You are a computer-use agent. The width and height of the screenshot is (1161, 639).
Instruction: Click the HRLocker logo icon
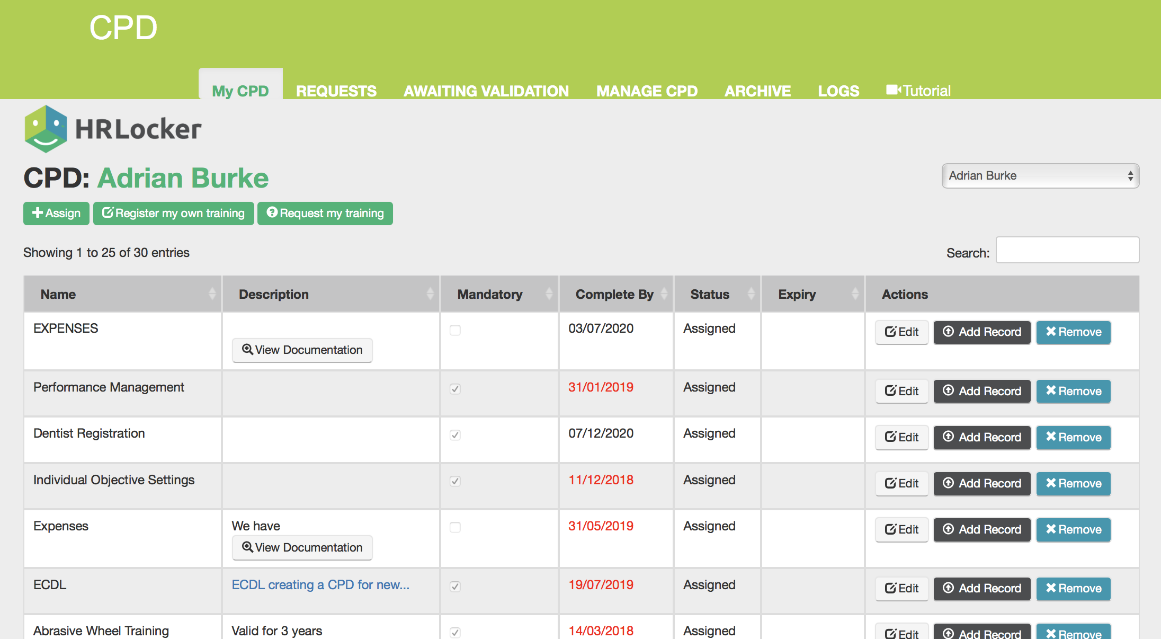pos(46,129)
